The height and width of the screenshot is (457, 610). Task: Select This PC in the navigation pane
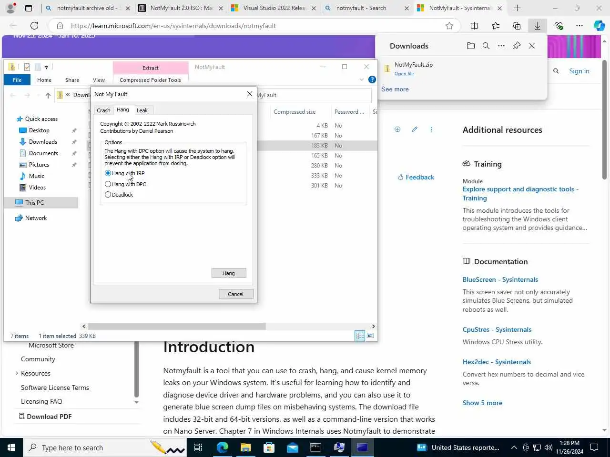(34, 203)
